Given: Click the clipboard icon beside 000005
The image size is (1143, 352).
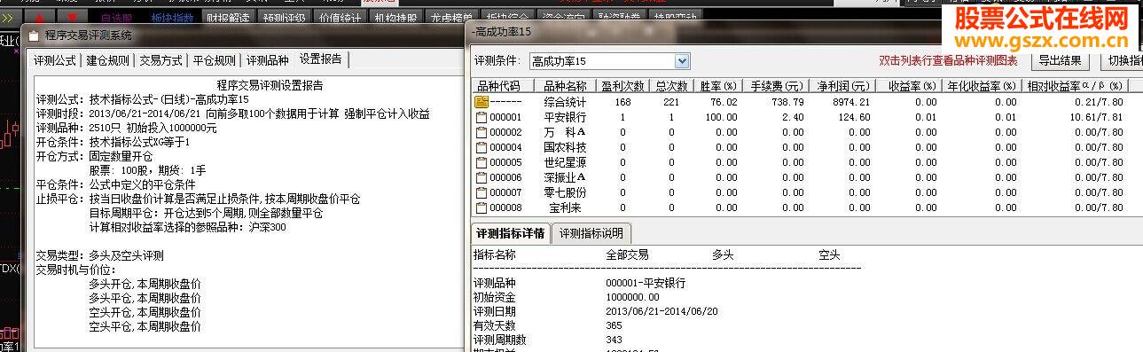Looking at the screenshot, I should (481, 162).
